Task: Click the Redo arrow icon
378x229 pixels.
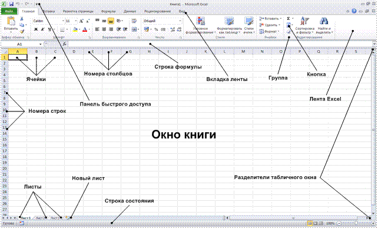Action: (x=26, y=4)
